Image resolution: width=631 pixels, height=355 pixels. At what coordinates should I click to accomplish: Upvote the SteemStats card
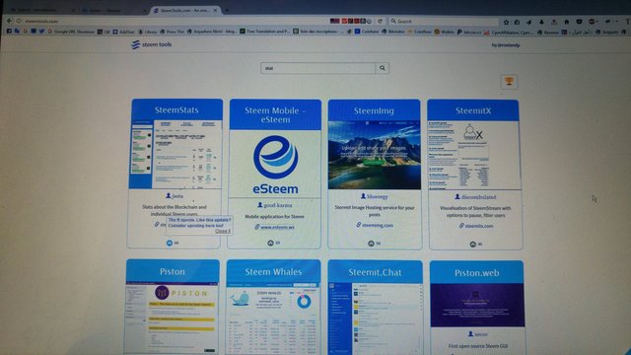click(170, 244)
